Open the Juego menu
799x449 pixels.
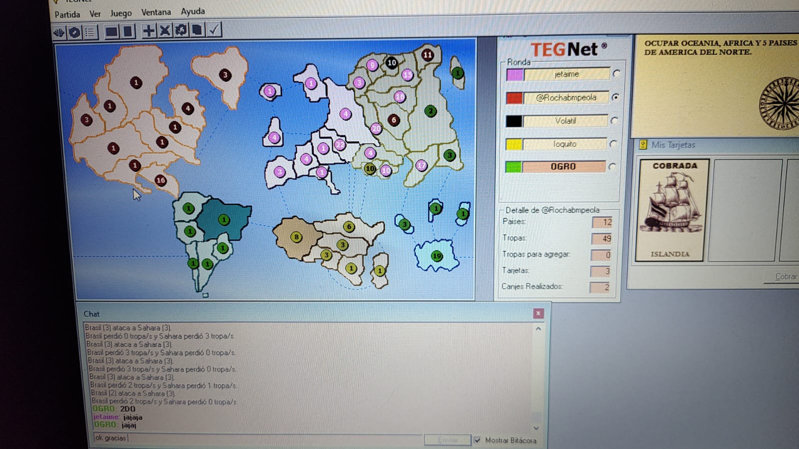121,13
